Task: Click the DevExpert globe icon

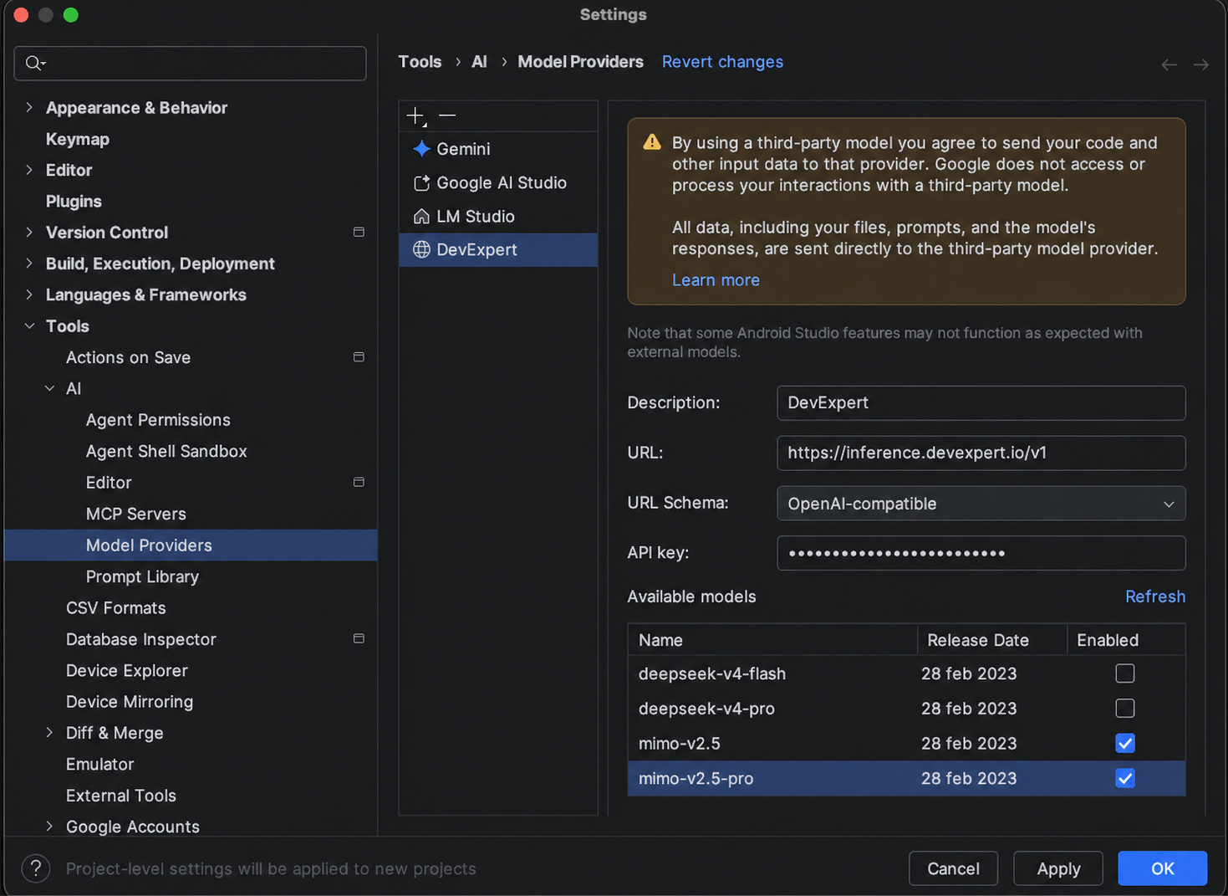Action: pos(421,249)
